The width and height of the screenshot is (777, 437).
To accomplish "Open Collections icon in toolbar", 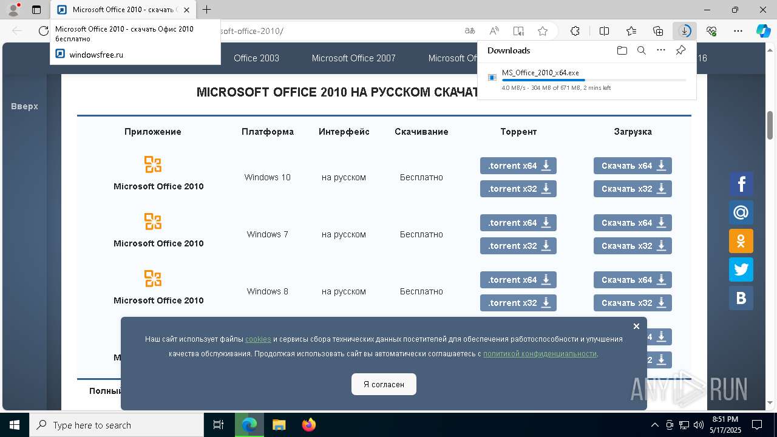I will coord(658,31).
